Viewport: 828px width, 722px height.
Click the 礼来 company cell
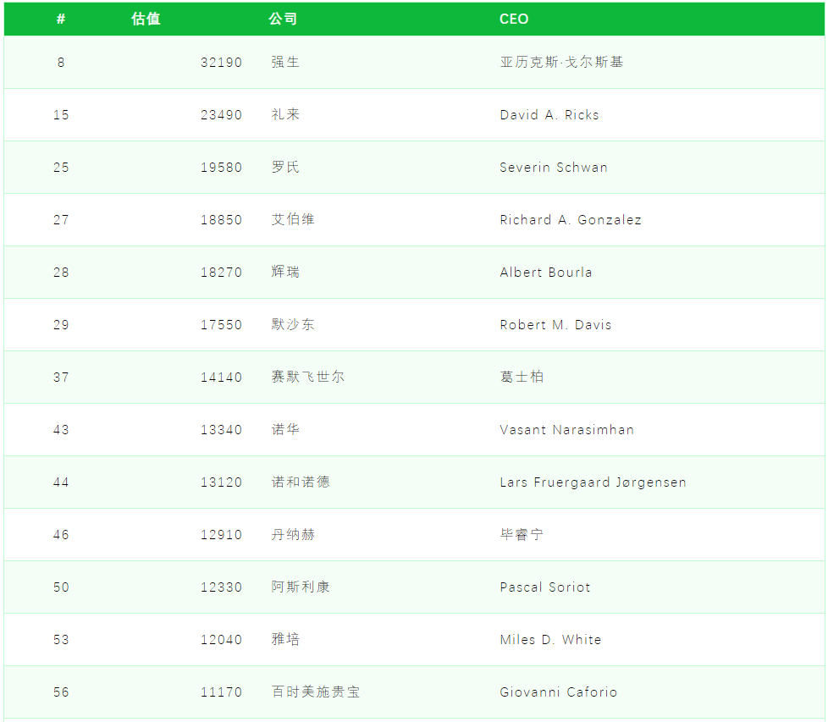pos(285,114)
